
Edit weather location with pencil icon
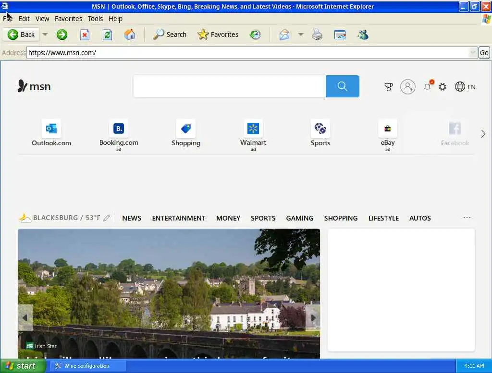click(x=107, y=218)
